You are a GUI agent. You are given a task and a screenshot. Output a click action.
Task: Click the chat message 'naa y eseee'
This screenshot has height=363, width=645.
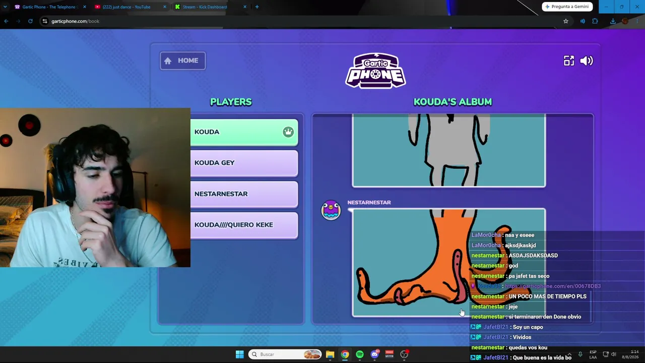point(520,235)
